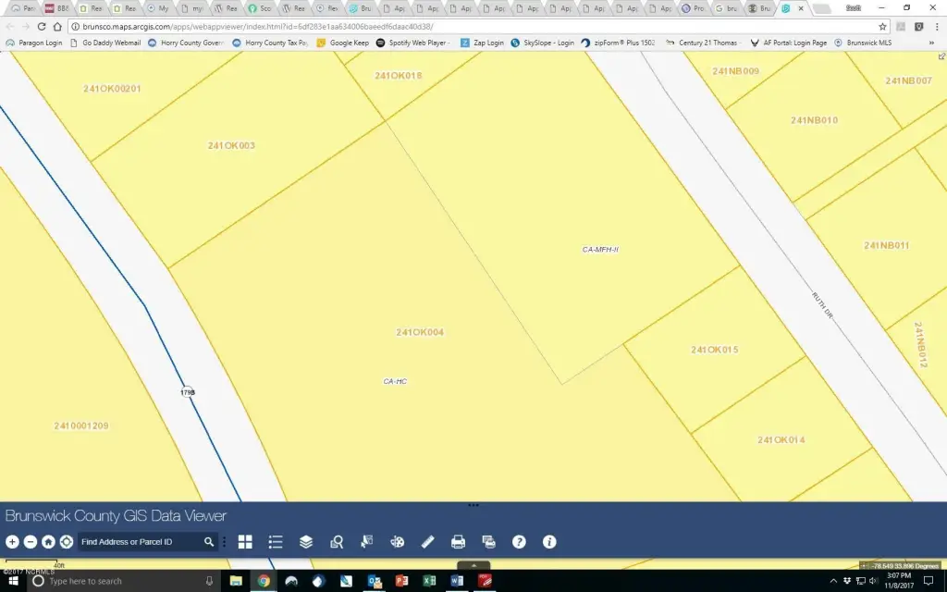Zoom in with the plus button

point(12,542)
